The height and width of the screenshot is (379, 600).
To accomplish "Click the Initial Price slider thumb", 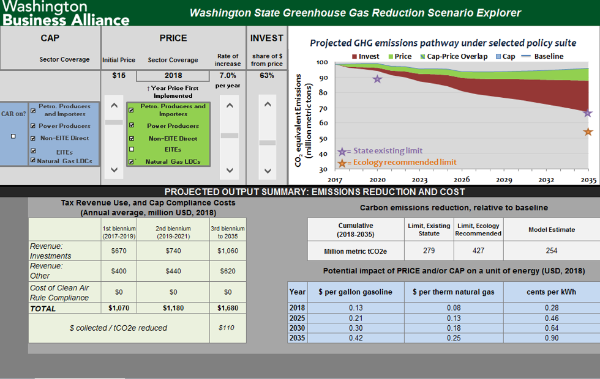I will coord(114,122).
